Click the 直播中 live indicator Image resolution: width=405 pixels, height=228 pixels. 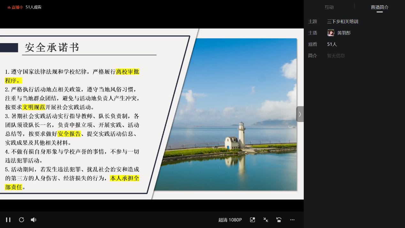click(15, 7)
